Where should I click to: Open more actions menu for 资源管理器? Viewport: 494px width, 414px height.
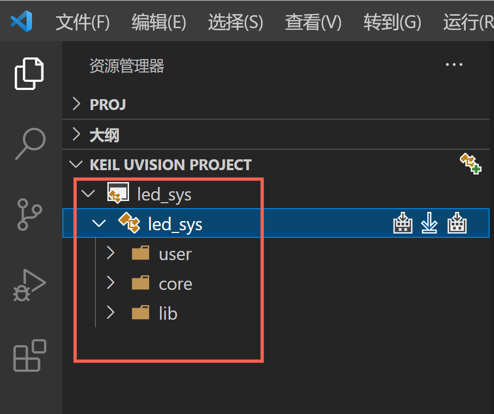pyautogui.click(x=454, y=64)
